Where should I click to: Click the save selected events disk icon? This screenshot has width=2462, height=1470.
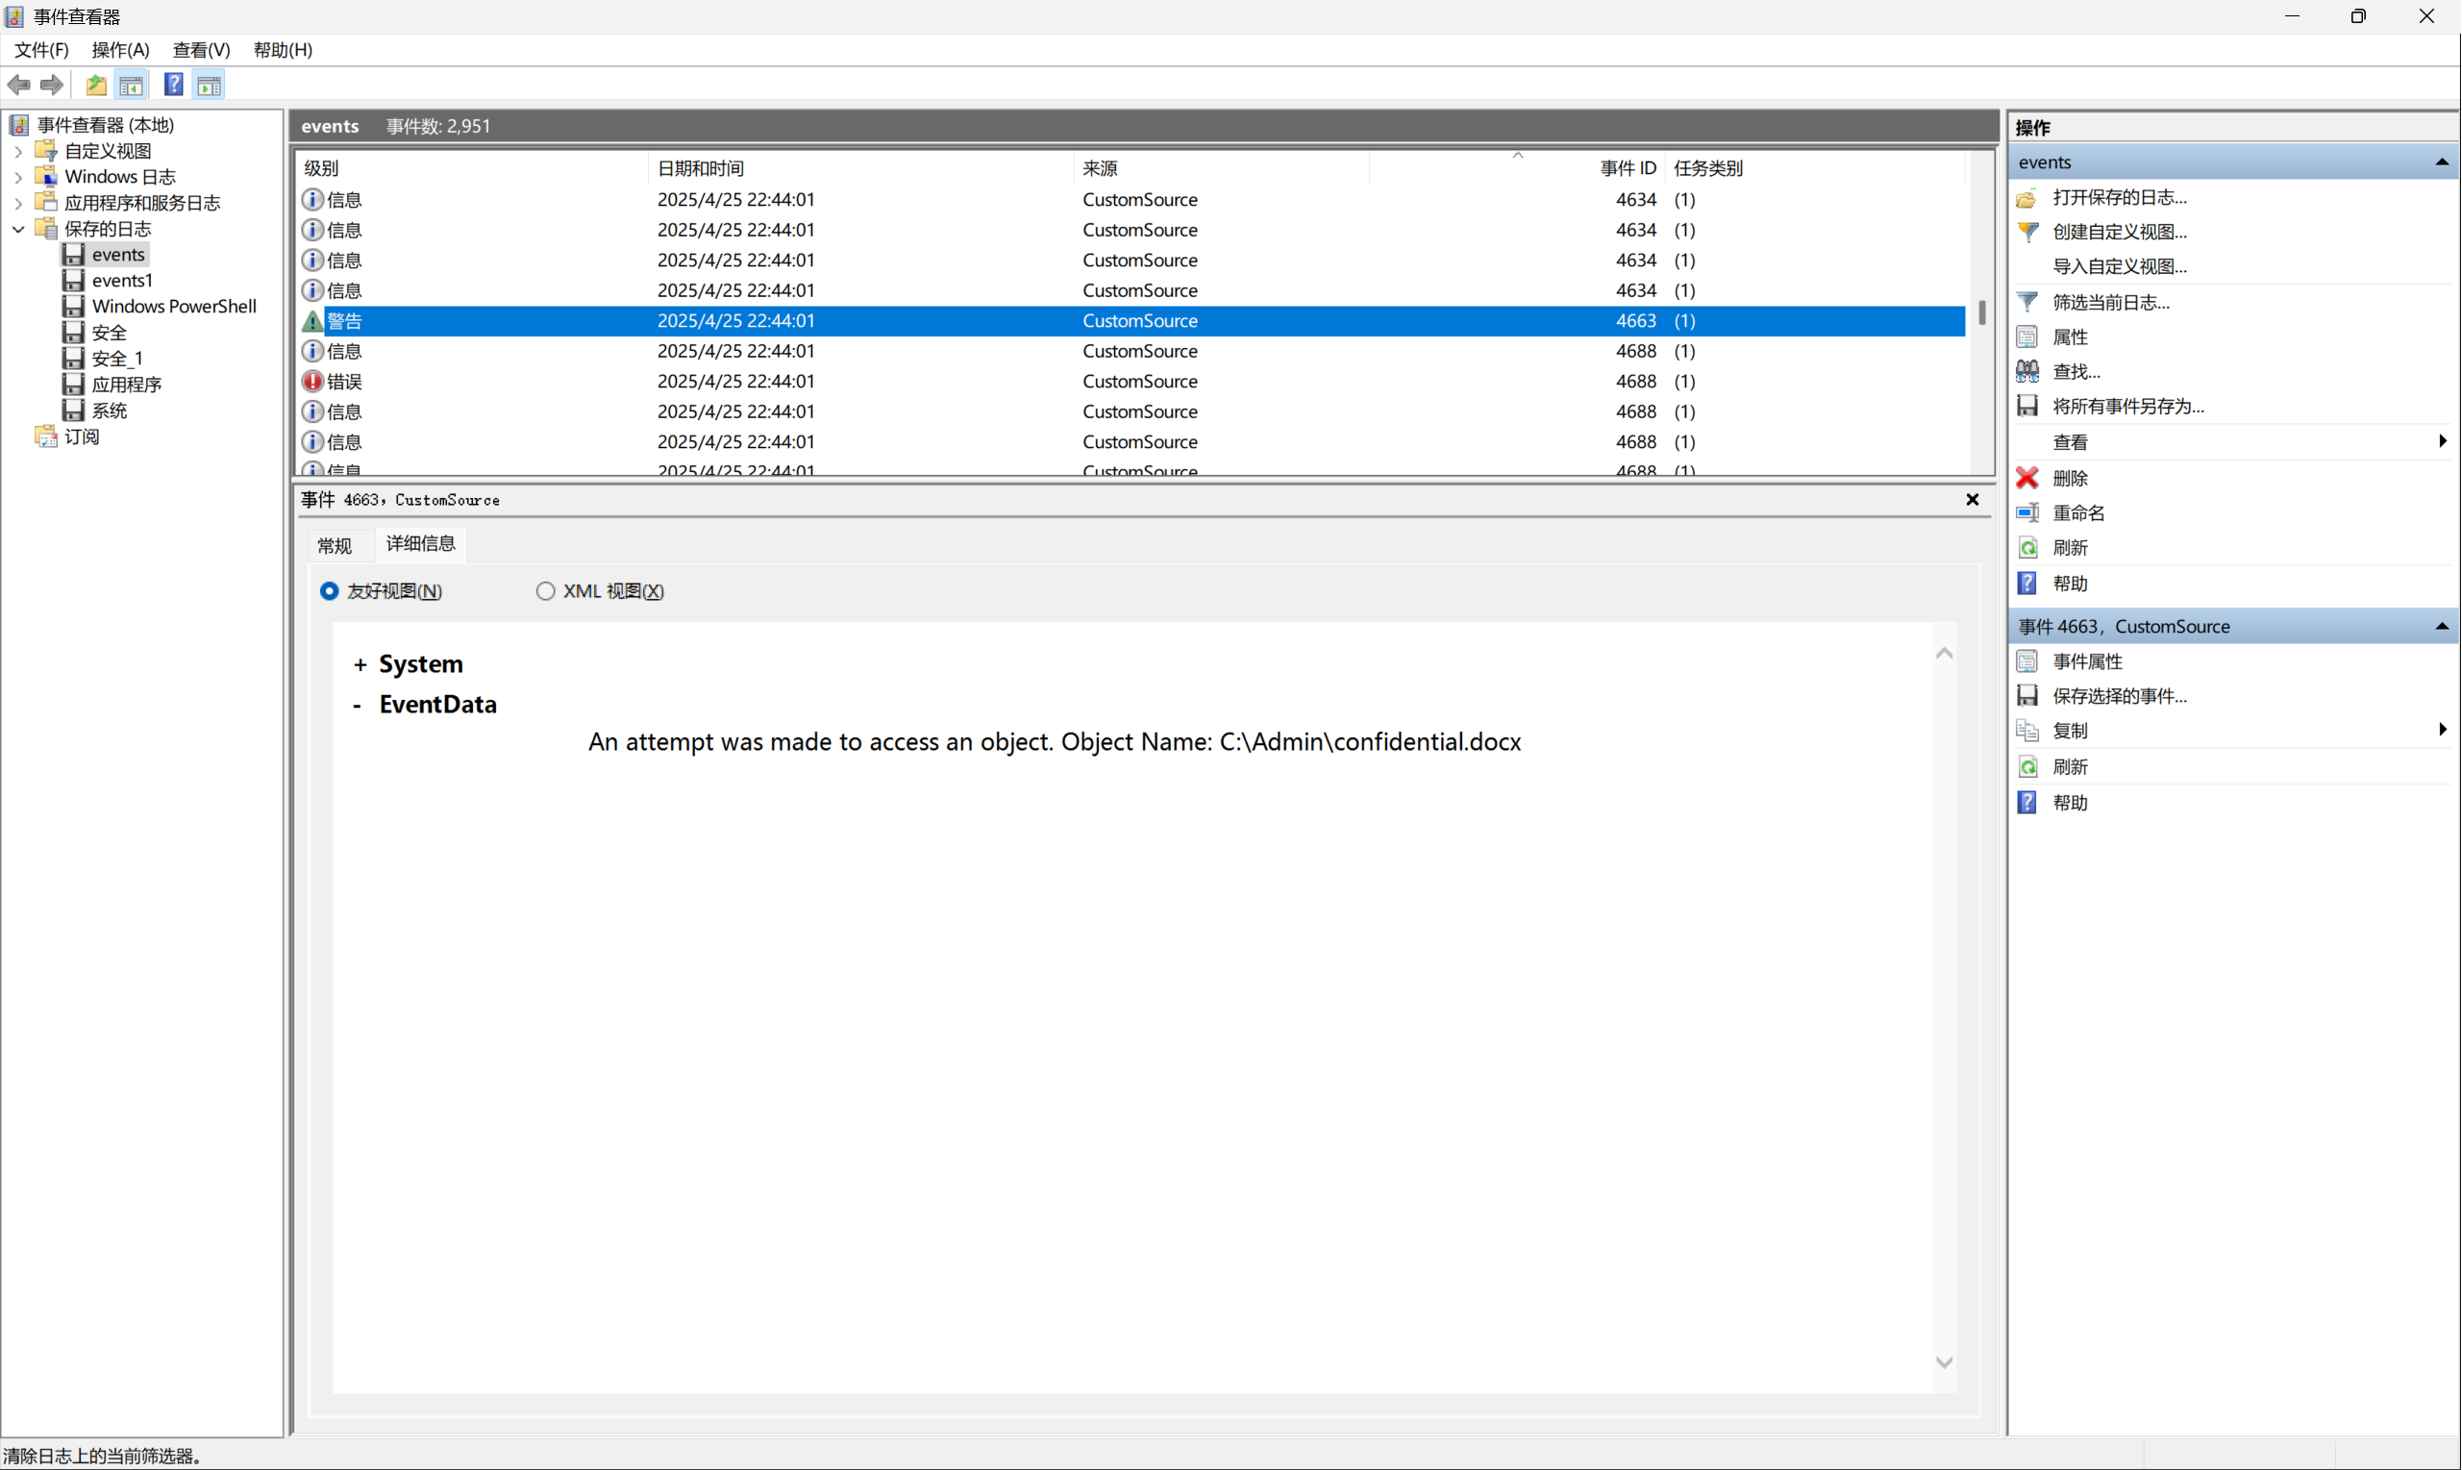pyautogui.click(x=2027, y=695)
